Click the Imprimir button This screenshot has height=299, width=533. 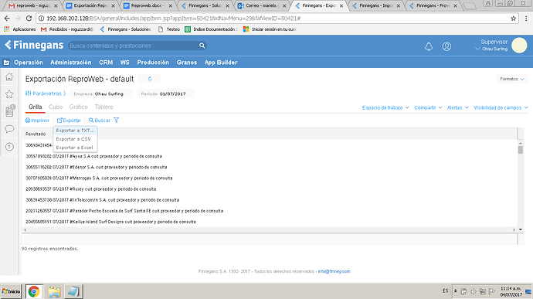(37, 121)
